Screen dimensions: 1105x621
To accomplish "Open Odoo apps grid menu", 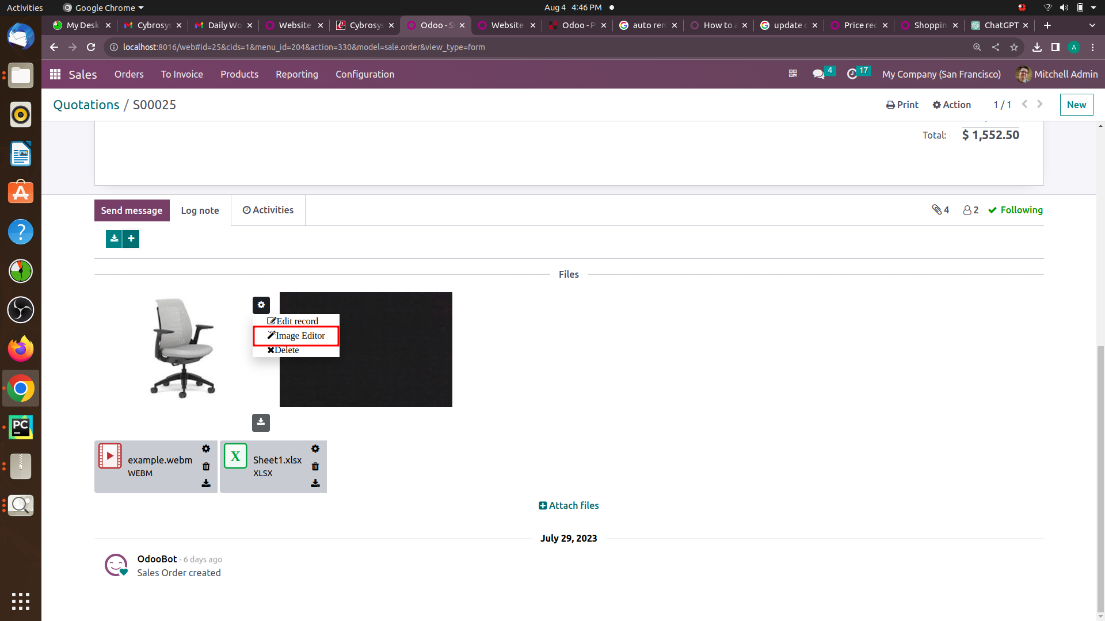I will [55, 74].
